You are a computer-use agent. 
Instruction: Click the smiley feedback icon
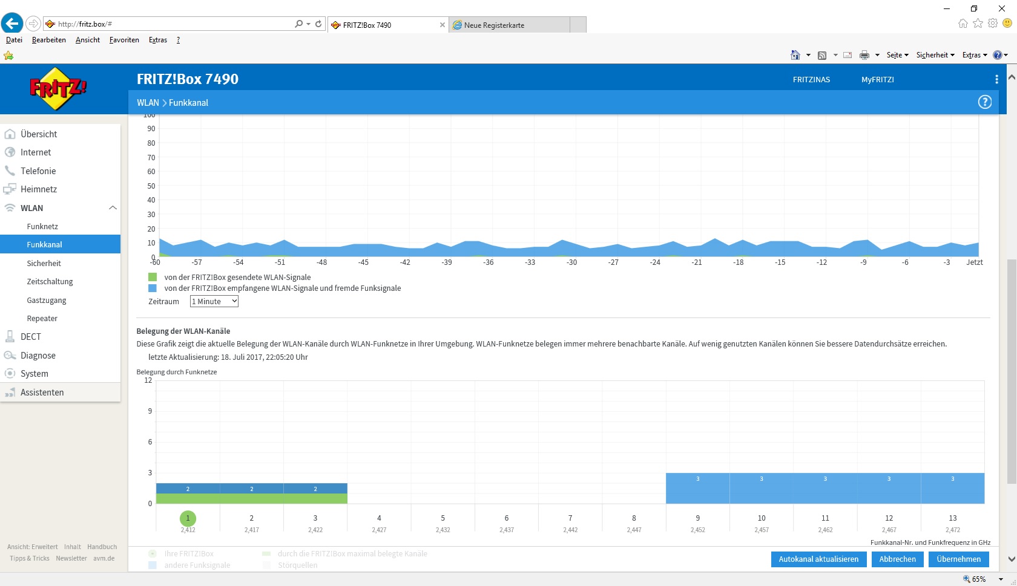click(x=1007, y=23)
